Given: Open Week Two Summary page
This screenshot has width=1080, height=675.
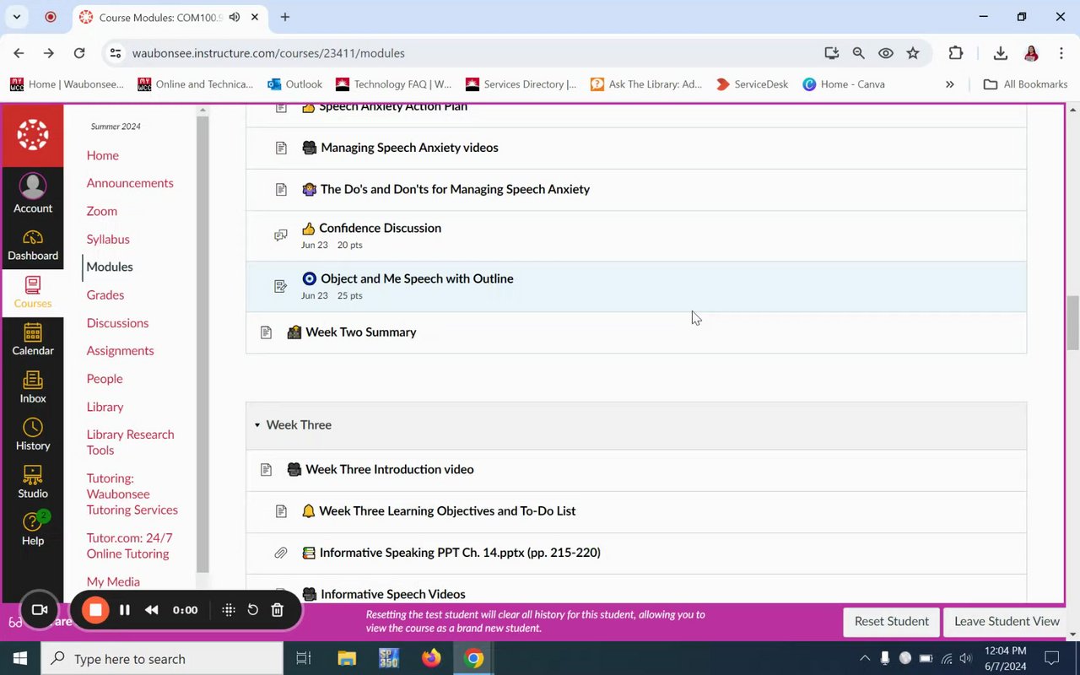Looking at the screenshot, I should click(x=360, y=332).
